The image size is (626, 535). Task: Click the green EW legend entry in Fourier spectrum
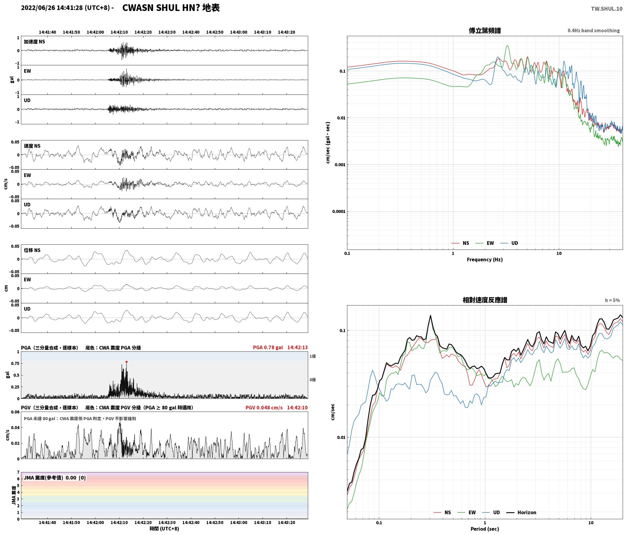(484, 243)
